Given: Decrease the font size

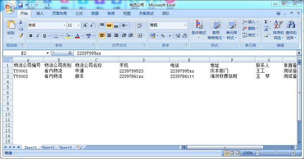Looking at the screenshot, I should click(x=92, y=25).
